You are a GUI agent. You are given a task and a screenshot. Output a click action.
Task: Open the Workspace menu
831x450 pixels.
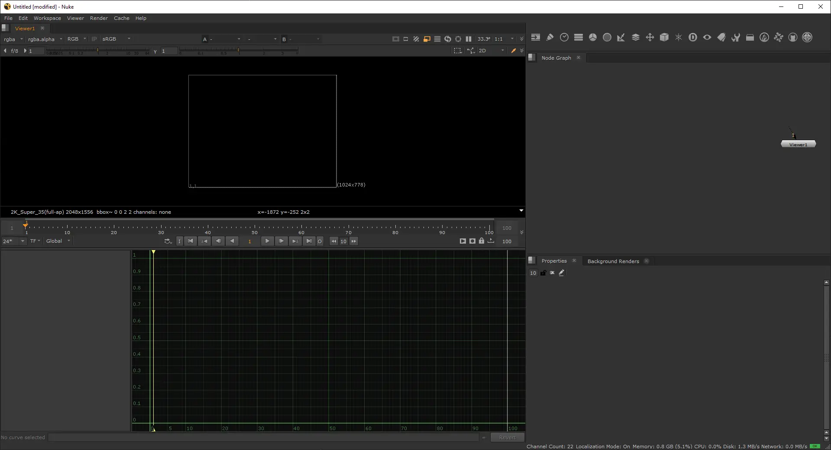[x=47, y=18]
